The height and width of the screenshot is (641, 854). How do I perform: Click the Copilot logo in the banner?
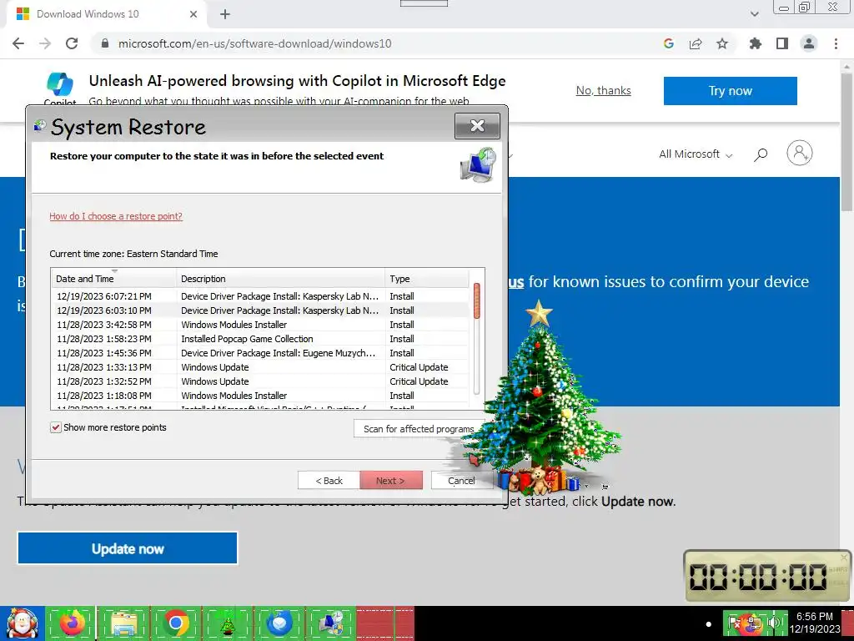pos(59,85)
